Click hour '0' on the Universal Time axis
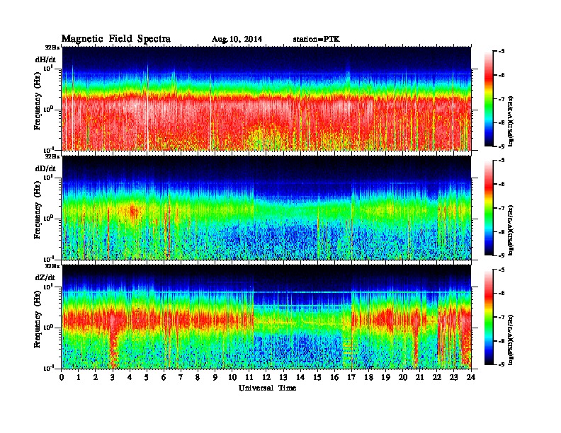 coord(62,377)
